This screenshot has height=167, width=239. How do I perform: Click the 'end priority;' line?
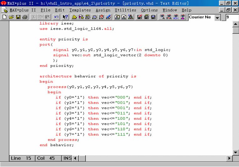point(56,66)
